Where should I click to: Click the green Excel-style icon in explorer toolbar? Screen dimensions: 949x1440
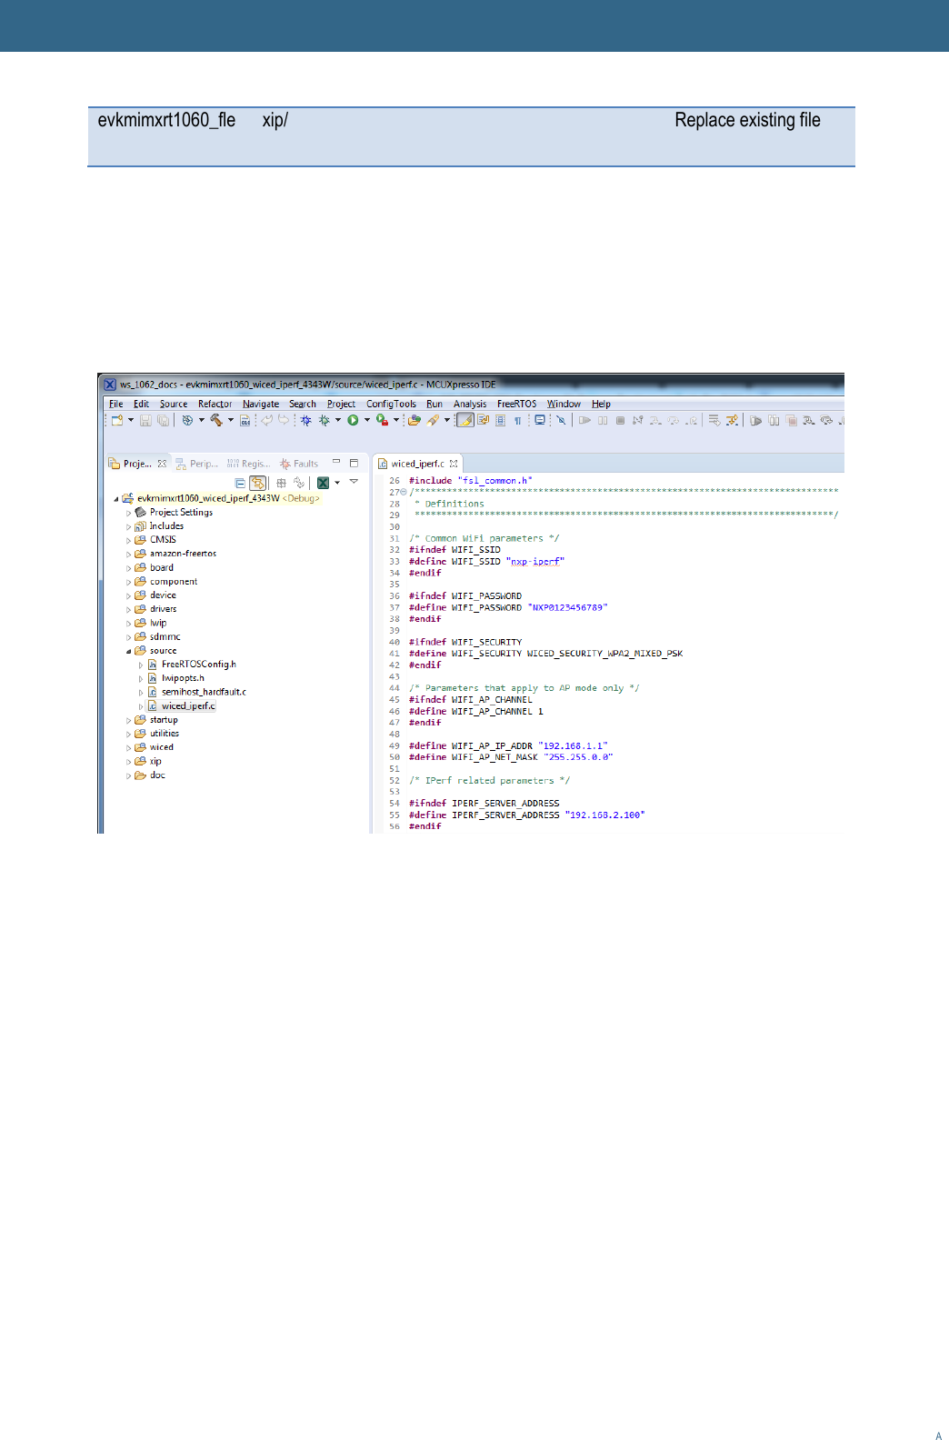tap(323, 483)
